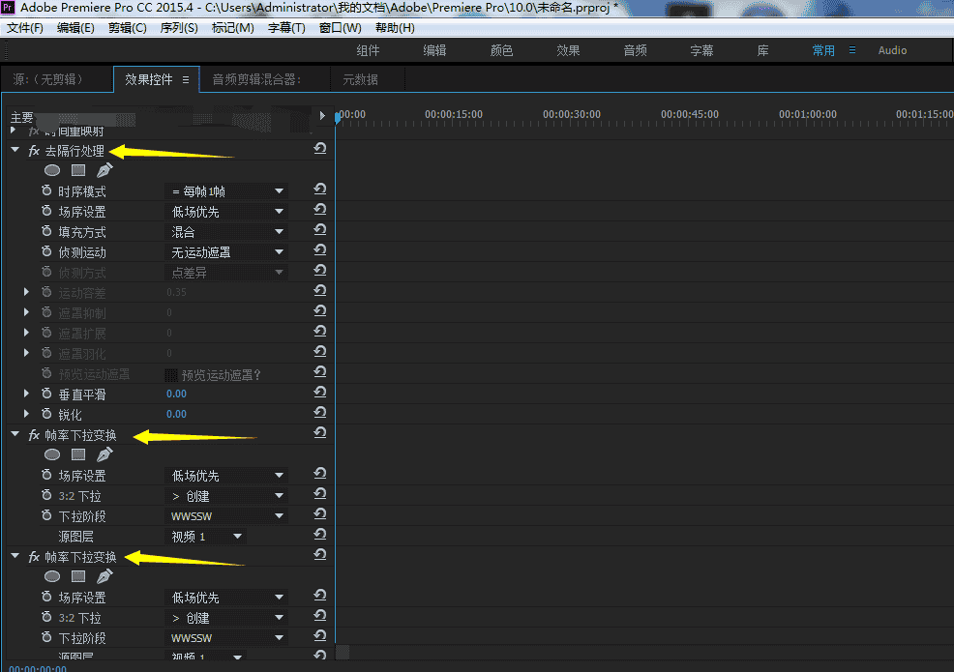Click the playhead at the timeline ruler start
The image size is (954, 672).
tap(337, 114)
